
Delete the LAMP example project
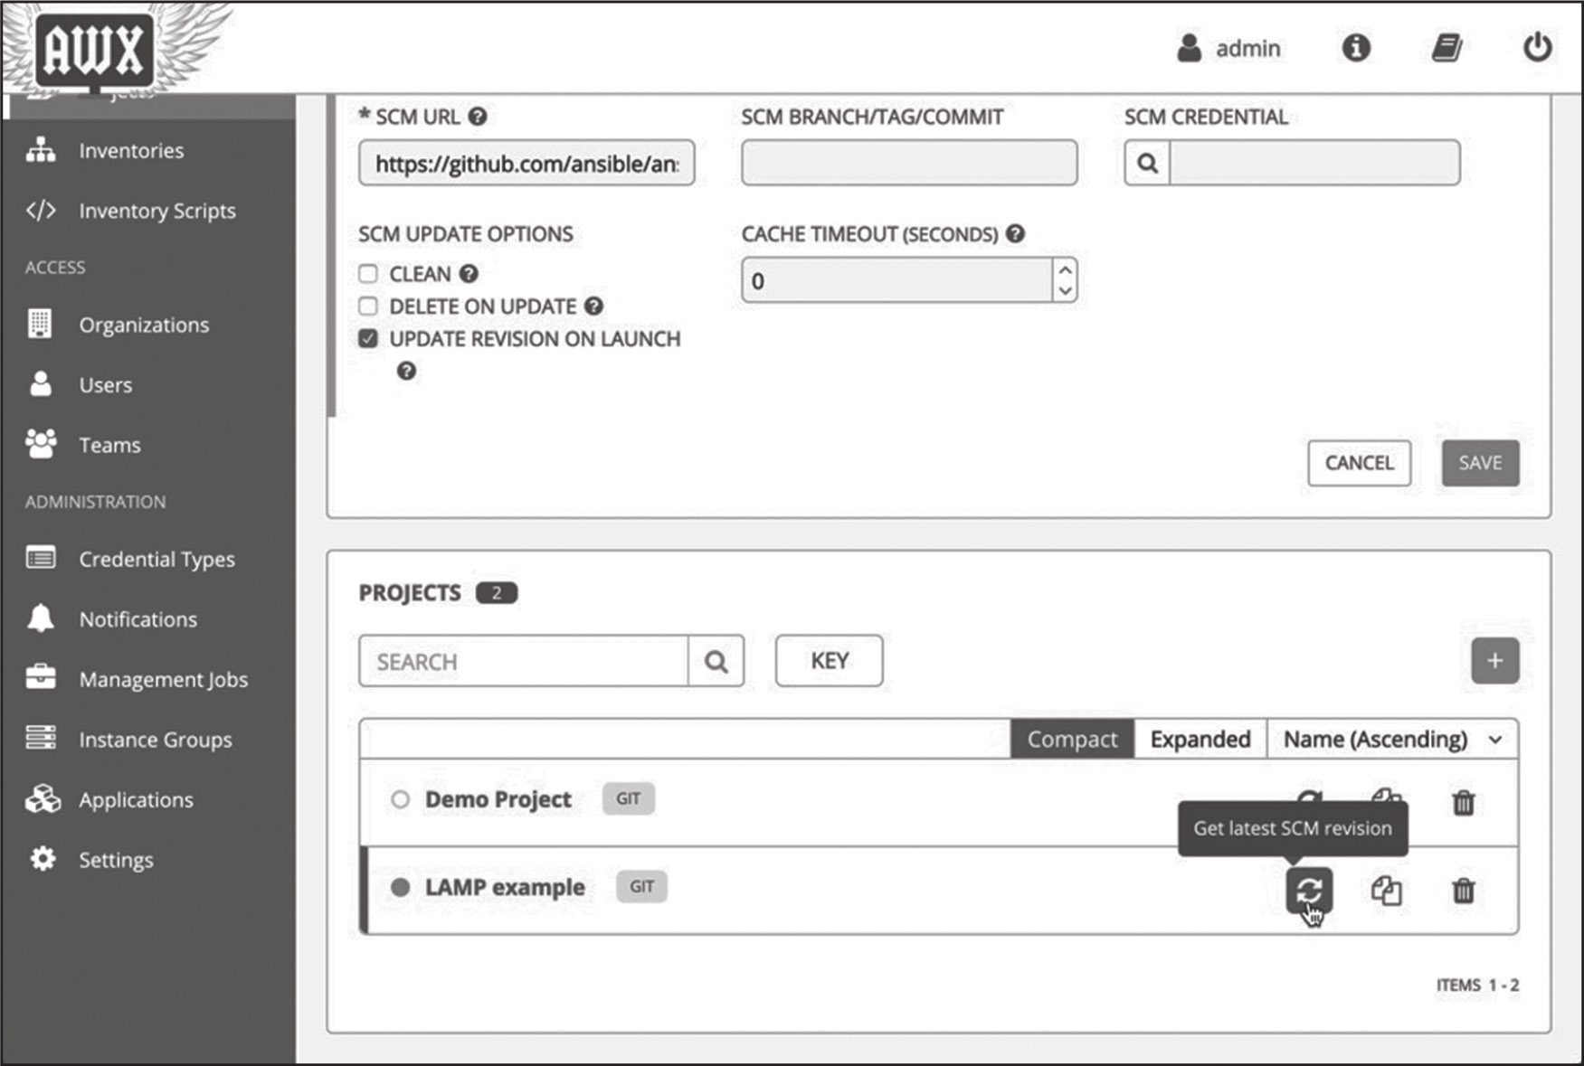coord(1463,891)
